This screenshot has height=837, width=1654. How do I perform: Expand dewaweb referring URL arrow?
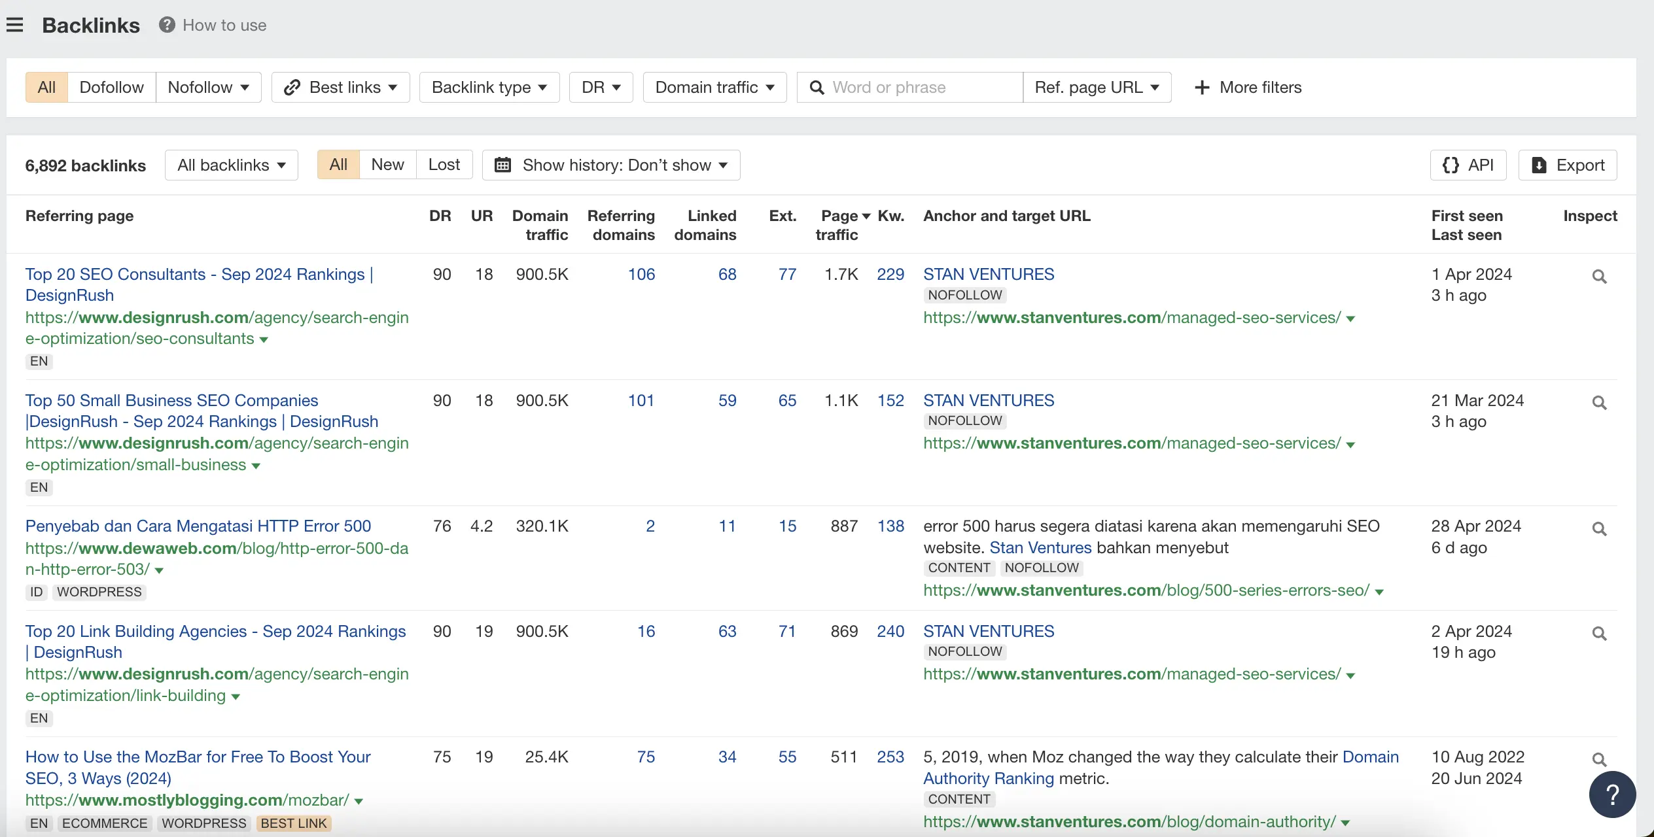(x=159, y=571)
